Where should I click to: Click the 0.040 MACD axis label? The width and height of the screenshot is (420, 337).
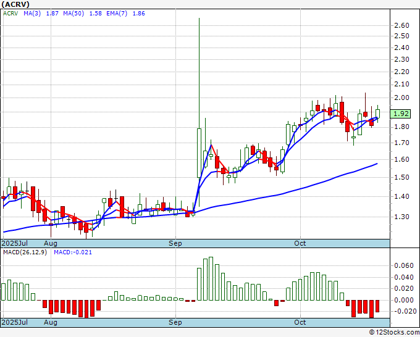(x=404, y=277)
